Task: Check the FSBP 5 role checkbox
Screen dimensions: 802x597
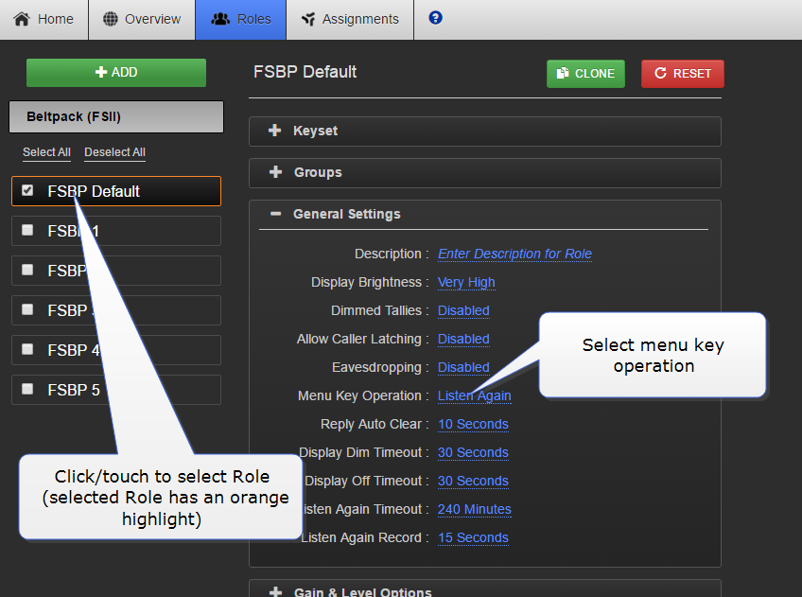Action: coord(27,390)
